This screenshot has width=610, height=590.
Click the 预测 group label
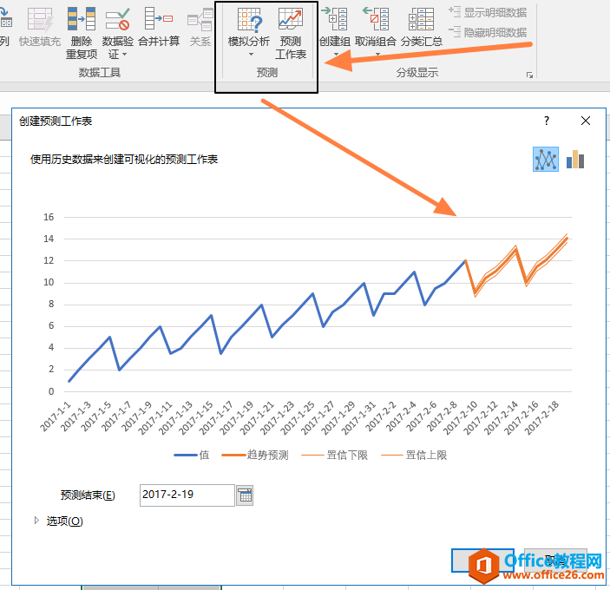(267, 72)
